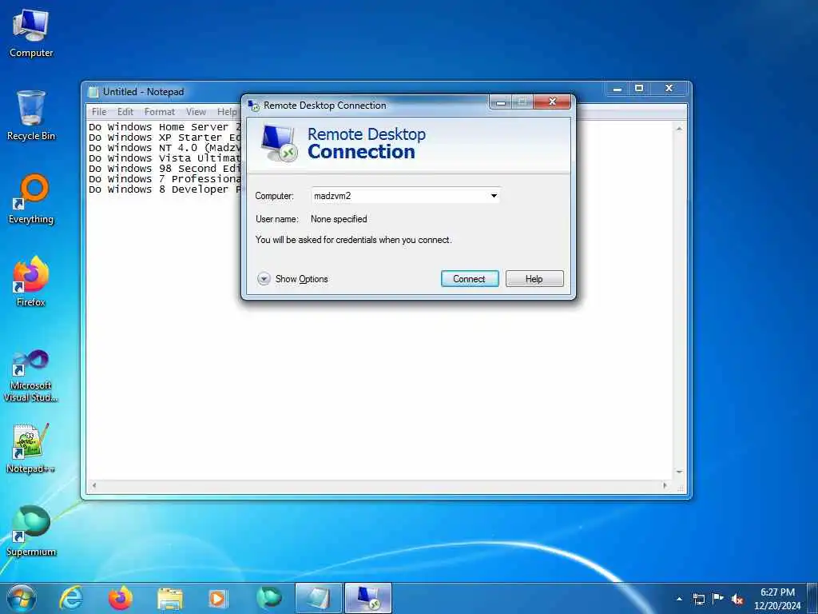818x614 pixels.
Task: Click Notepad horizontal scrollbar right arrow
Action: [665, 485]
